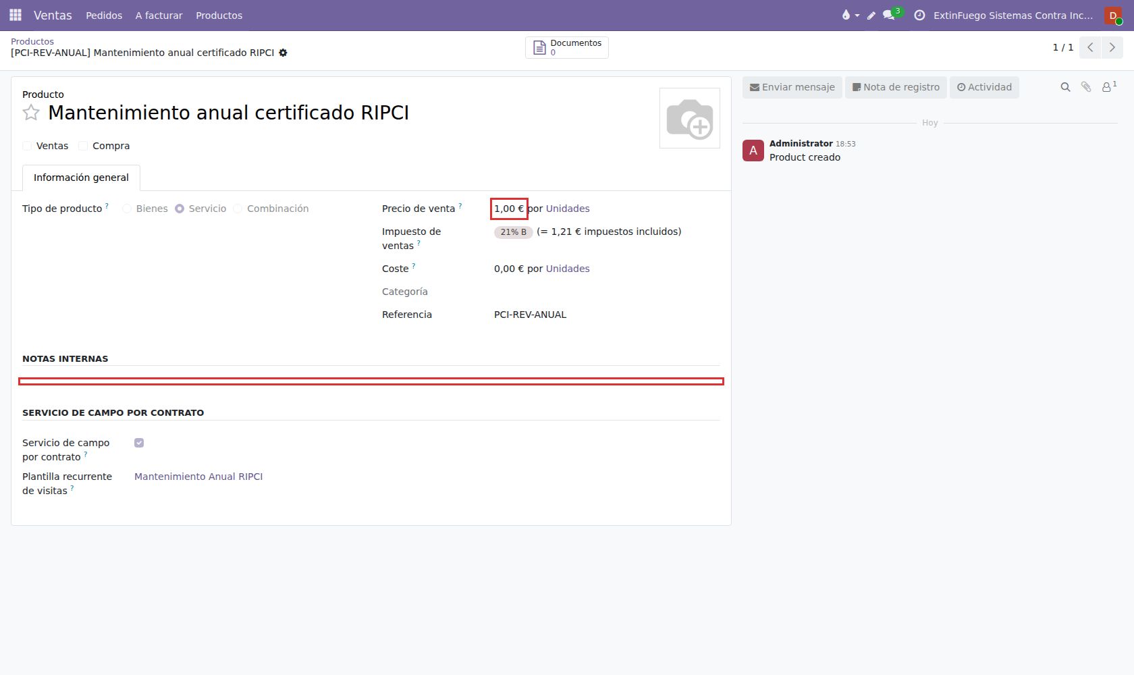Open the Documentos smart button
1134x675 pixels.
(x=567, y=47)
